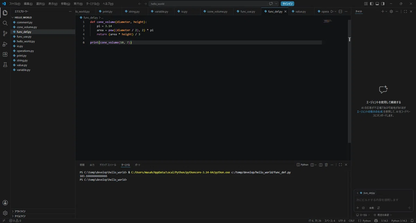The image size is (416, 223).
Task: Open the Extensions view icon
Action: click(x=5, y=54)
